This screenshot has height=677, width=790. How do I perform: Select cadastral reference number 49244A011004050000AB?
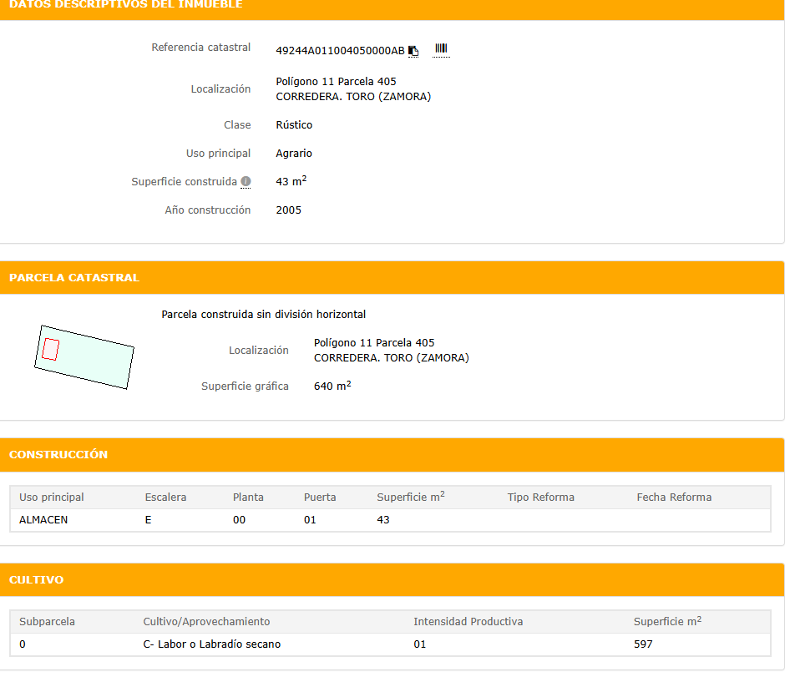click(340, 51)
